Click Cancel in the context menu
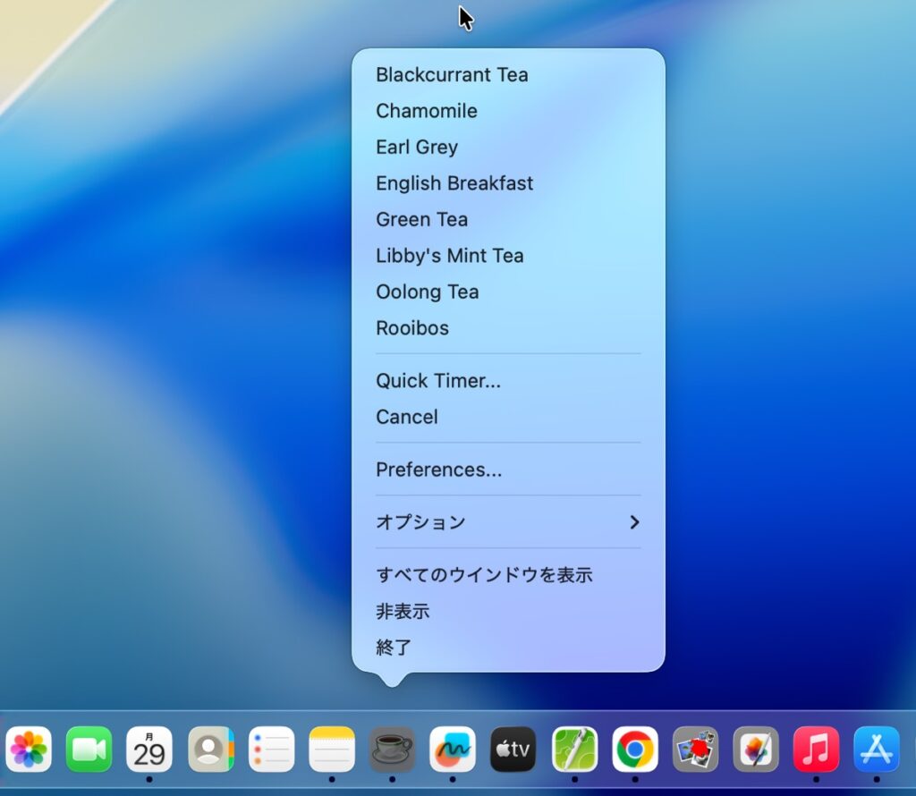The width and height of the screenshot is (916, 796). (x=407, y=418)
